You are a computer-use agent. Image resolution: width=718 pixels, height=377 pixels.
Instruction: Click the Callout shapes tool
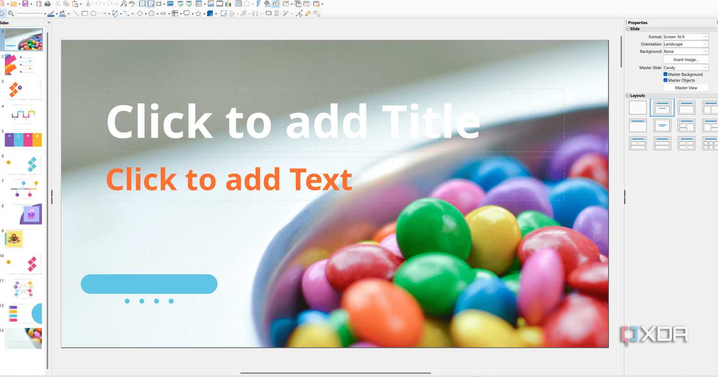(187, 13)
